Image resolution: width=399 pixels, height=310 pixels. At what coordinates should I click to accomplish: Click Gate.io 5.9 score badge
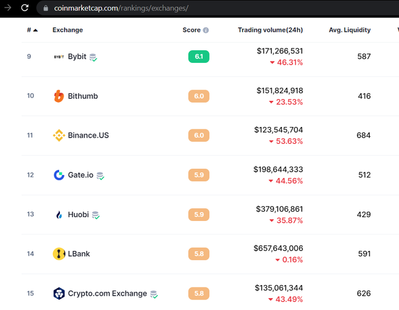[x=199, y=175]
